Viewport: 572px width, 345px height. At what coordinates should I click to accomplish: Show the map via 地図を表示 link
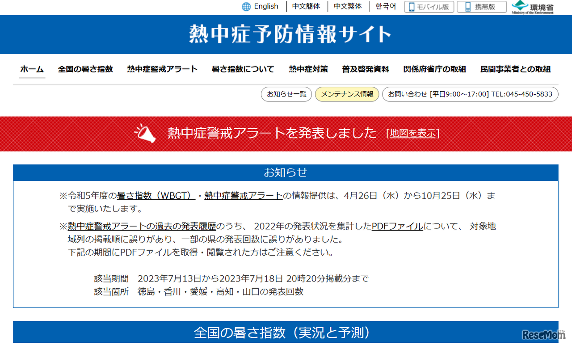413,133
